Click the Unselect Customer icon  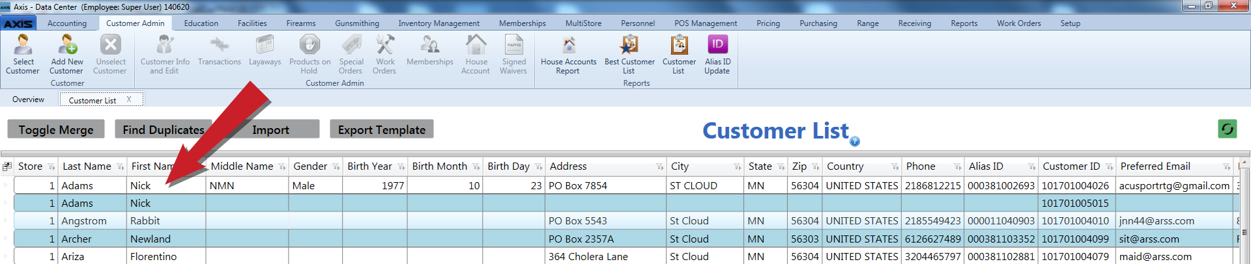(110, 54)
